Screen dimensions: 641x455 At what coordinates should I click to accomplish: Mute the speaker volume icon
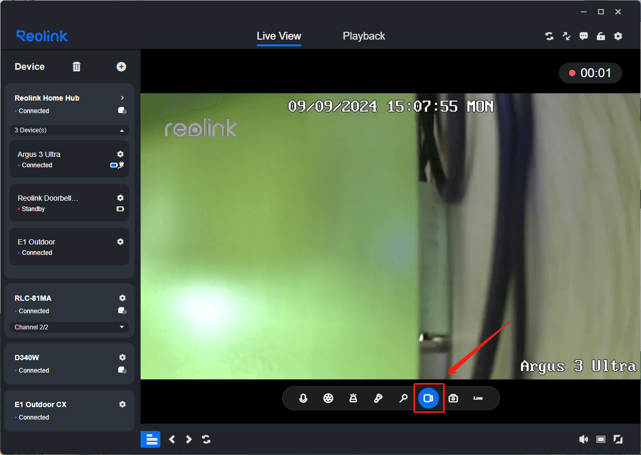click(584, 439)
